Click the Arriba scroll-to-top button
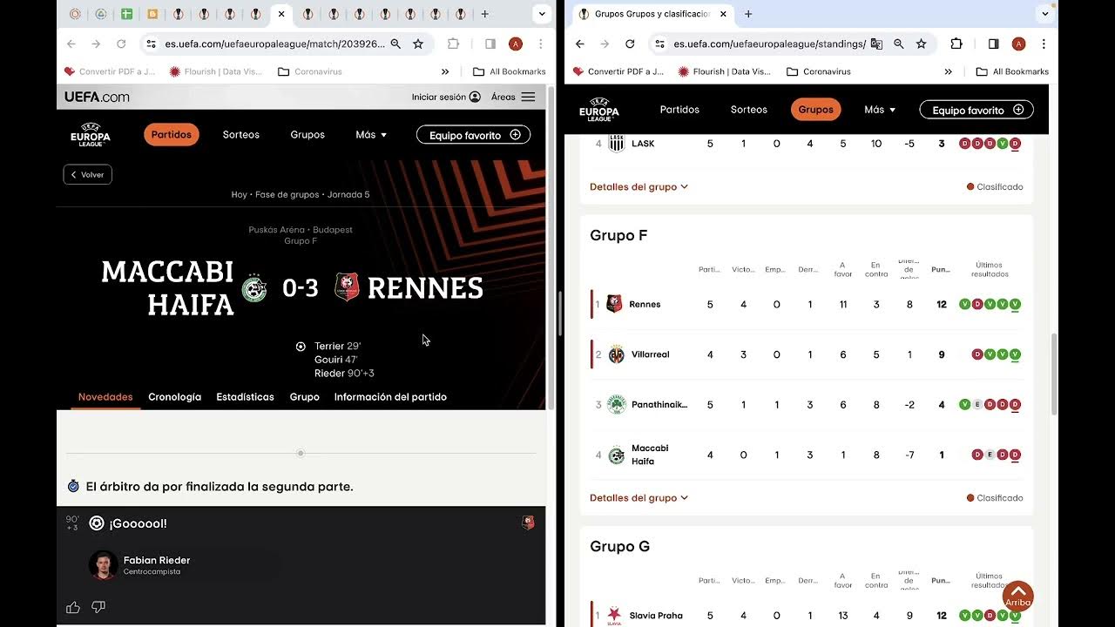Screen dimensions: 1115x627 coord(1017,597)
